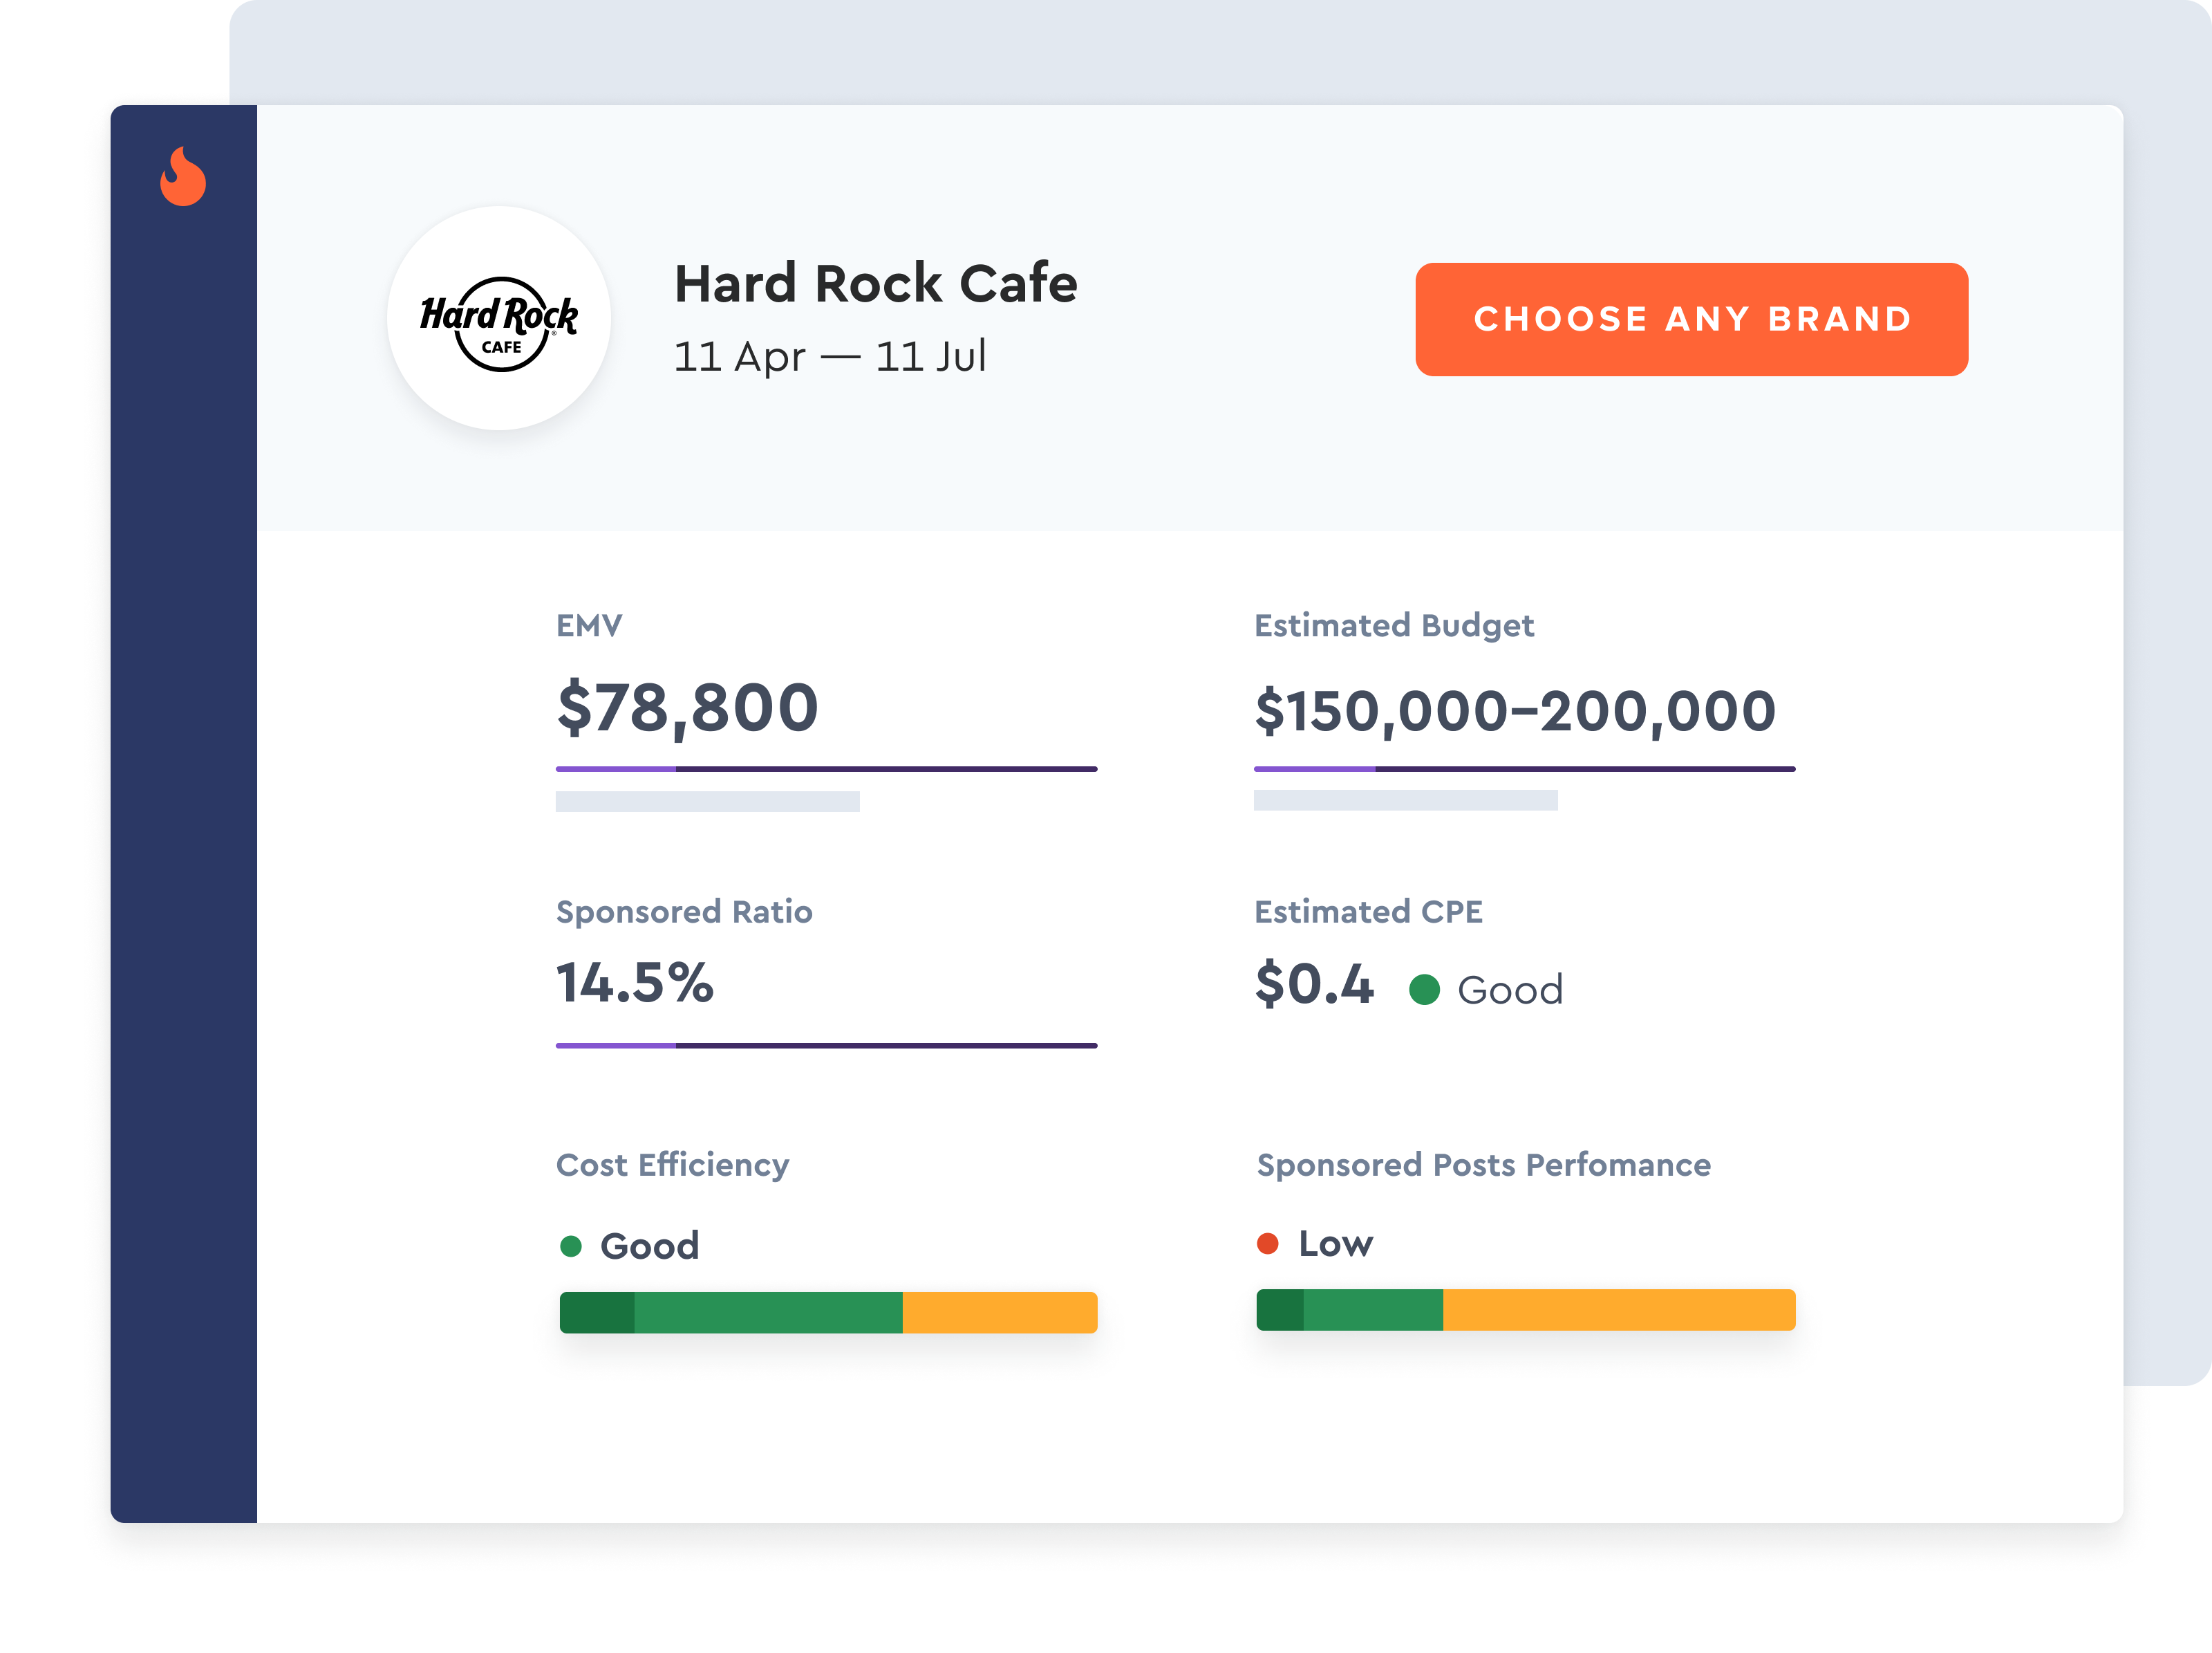This screenshot has width=2212, height=1653.
Task: Click the EMV value $78,800
Action: (688, 708)
